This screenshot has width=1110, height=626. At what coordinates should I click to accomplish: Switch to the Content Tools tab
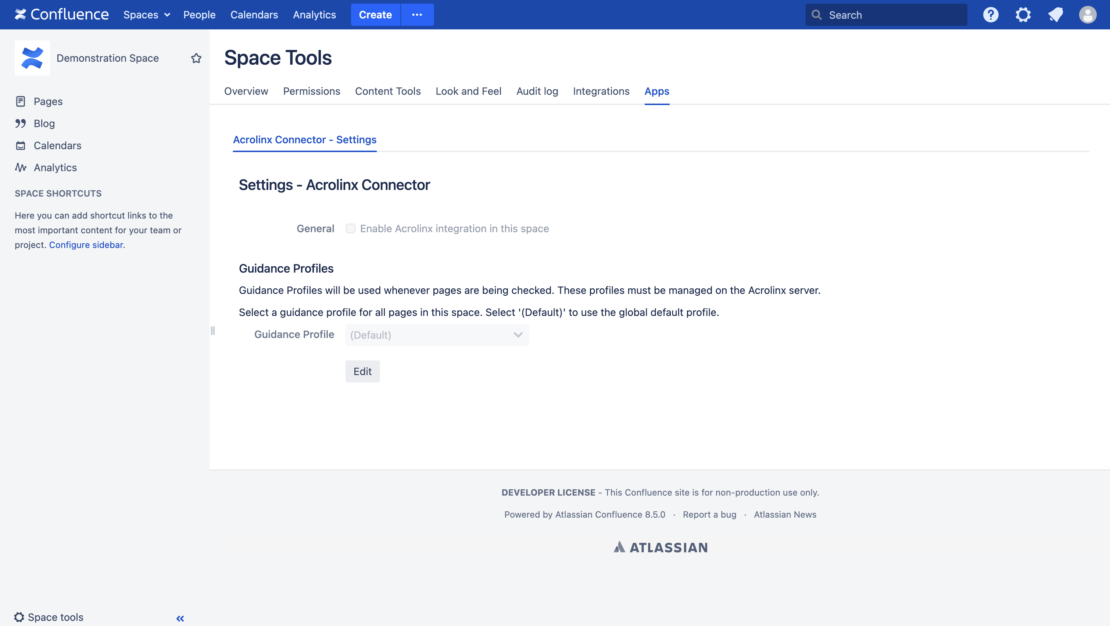tap(388, 91)
